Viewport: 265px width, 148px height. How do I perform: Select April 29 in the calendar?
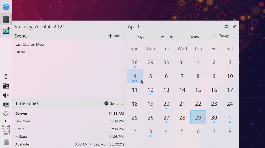(198, 117)
